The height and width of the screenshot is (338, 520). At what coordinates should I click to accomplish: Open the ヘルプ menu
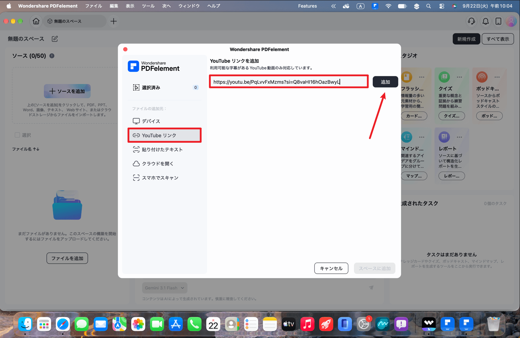pyautogui.click(x=214, y=6)
